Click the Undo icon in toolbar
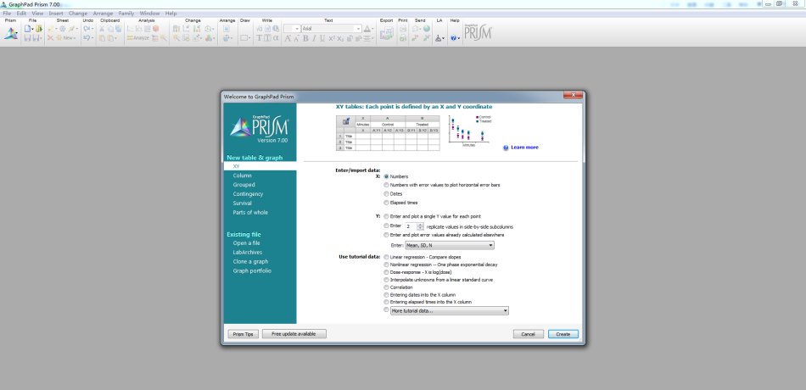Viewport: 806px width, 390px height. [87, 38]
